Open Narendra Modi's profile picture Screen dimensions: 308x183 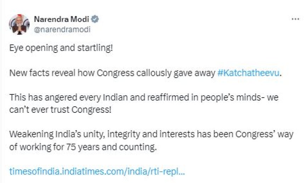19,24
